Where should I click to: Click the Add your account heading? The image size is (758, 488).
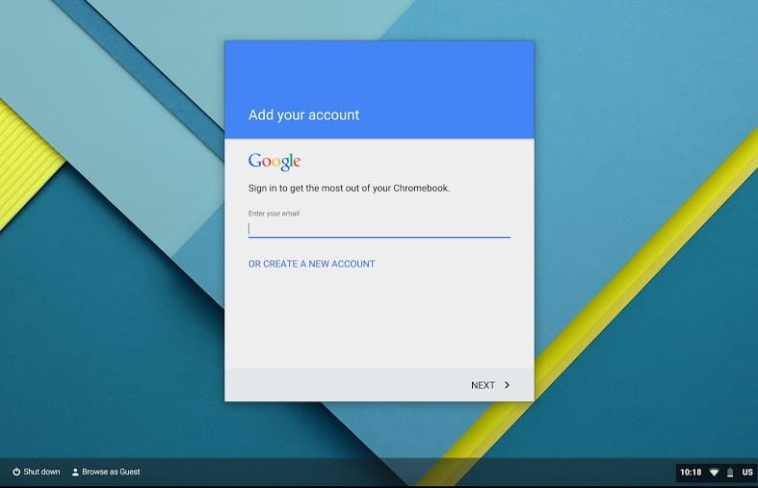tap(303, 115)
